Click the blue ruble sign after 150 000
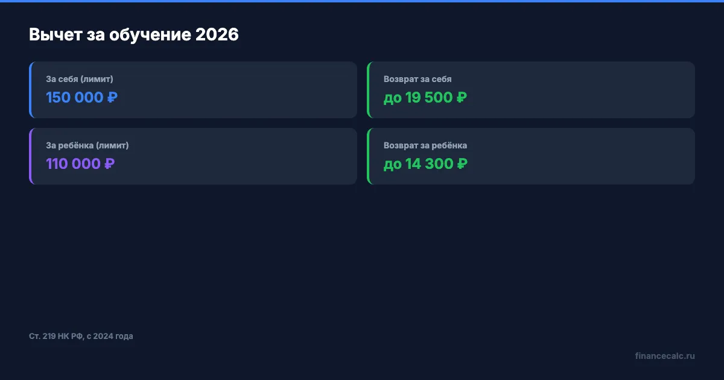Screen dimensions: 724x380 click(x=112, y=98)
